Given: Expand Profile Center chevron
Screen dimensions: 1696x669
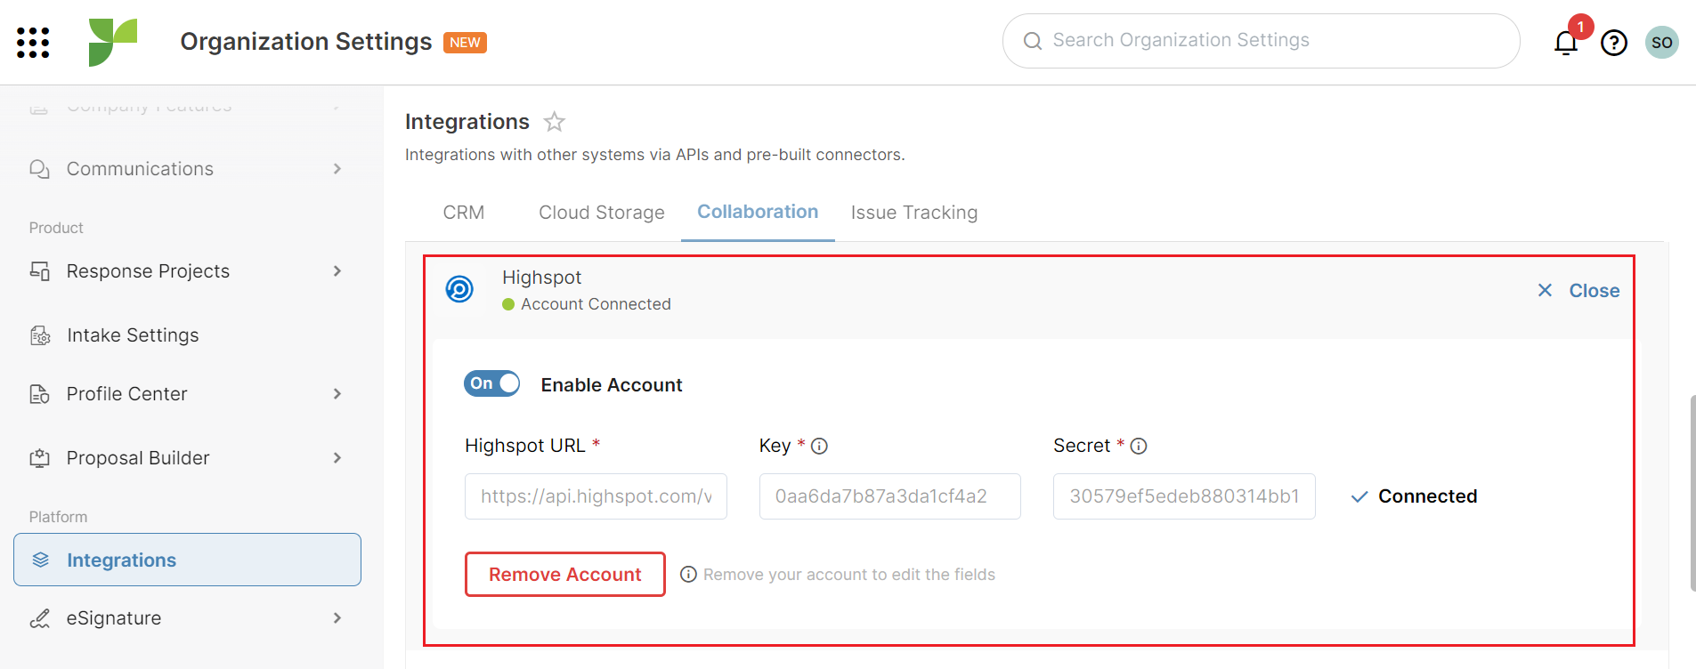Looking at the screenshot, I should click(337, 394).
